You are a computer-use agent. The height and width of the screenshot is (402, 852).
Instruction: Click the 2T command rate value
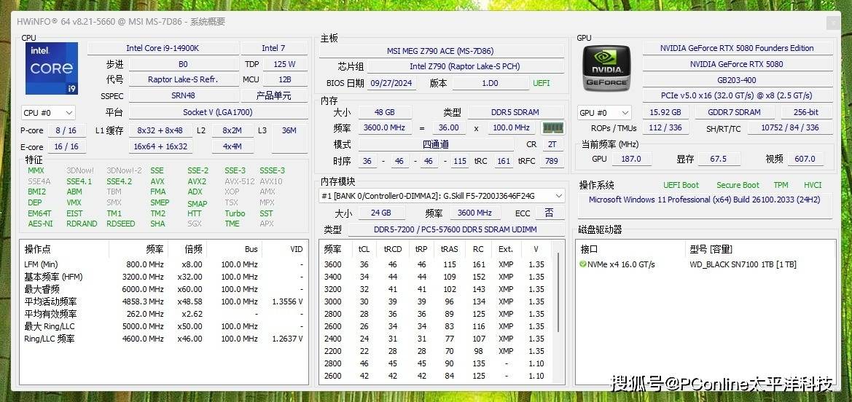tap(552, 144)
